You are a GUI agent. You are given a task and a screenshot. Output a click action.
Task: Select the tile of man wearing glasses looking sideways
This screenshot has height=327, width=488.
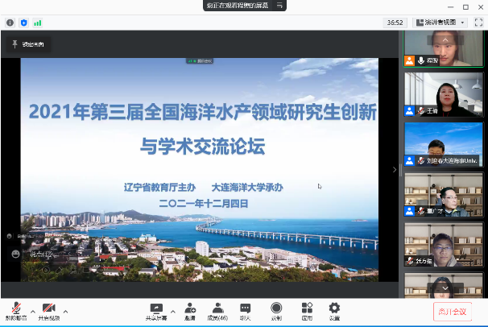(444, 195)
